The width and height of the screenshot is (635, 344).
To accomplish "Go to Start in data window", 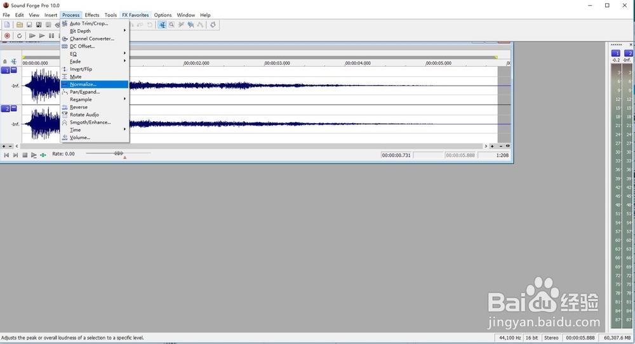I will [x=6, y=155].
